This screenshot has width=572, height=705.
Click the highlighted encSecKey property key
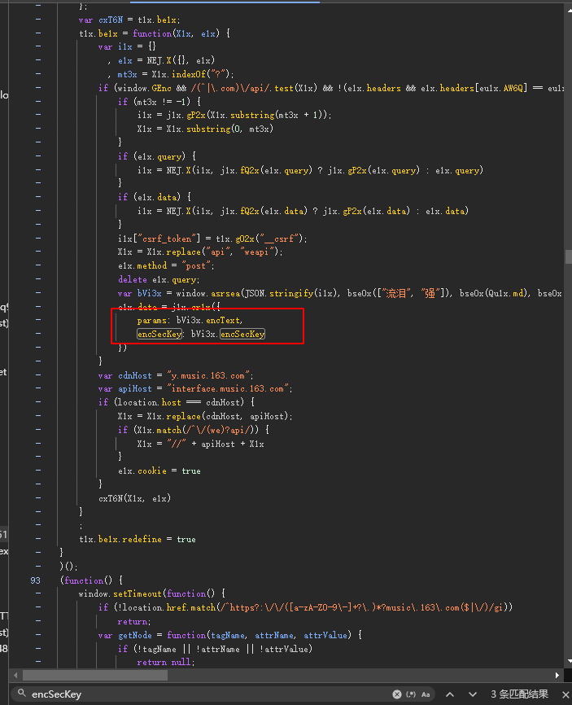[159, 334]
